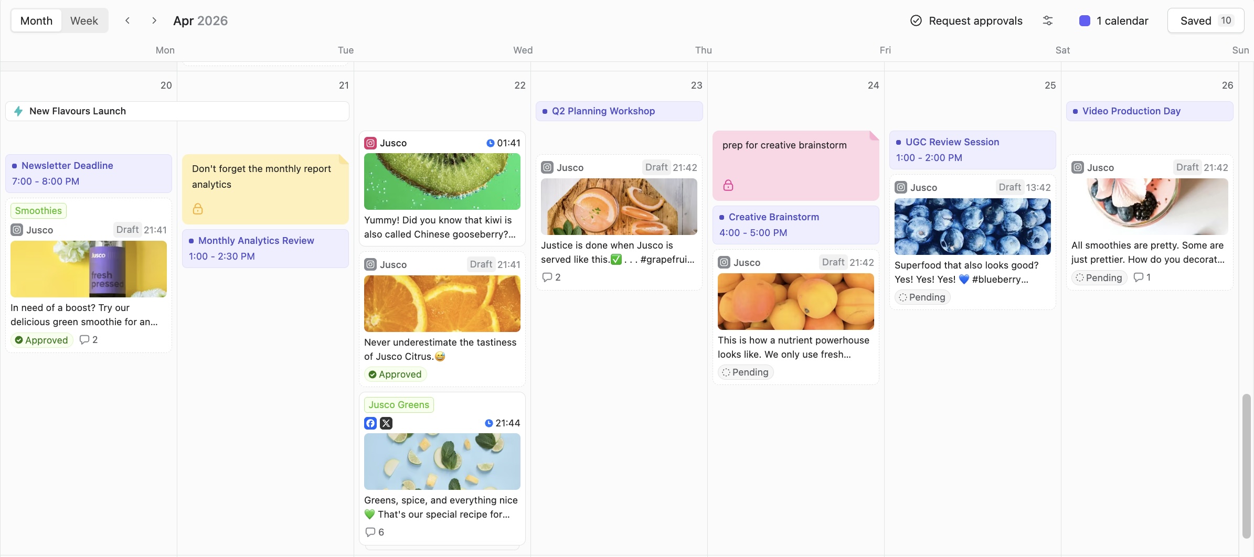Click the Apr 2026 month title
This screenshot has width=1254, height=557.
coord(200,20)
